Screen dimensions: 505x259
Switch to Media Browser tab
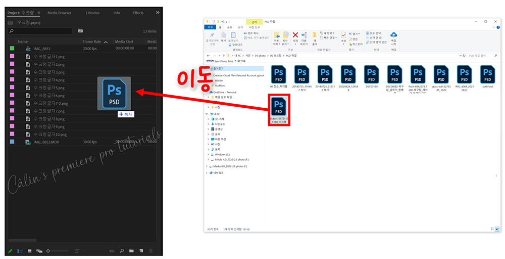pos(59,13)
